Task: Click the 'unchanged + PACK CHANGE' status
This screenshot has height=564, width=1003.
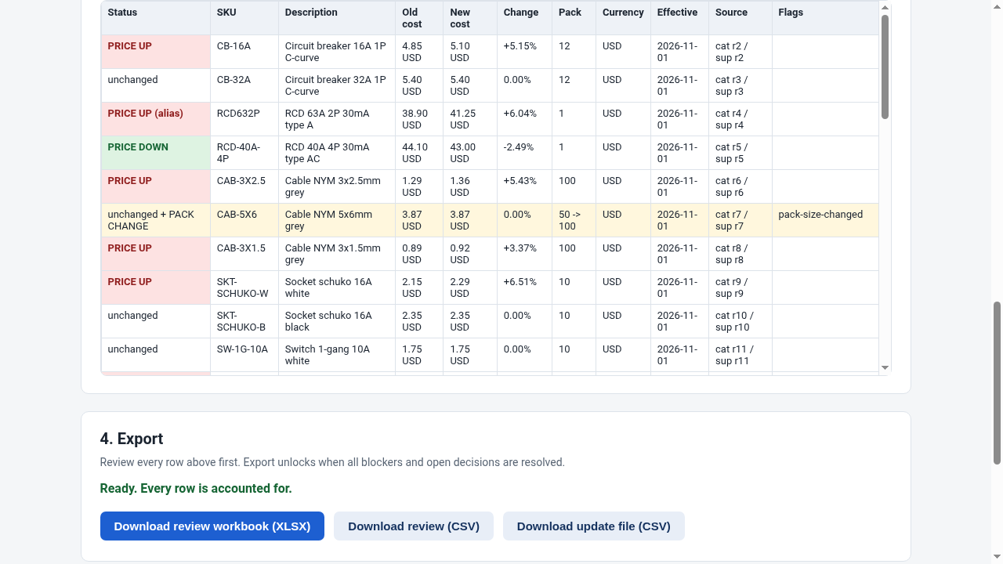Action: (156, 220)
